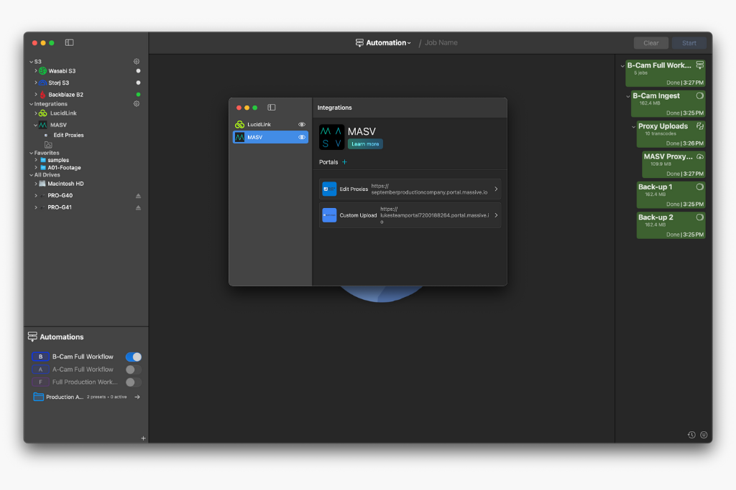Eject the PRO-G40 drive
The image size is (736, 490).
point(139,196)
